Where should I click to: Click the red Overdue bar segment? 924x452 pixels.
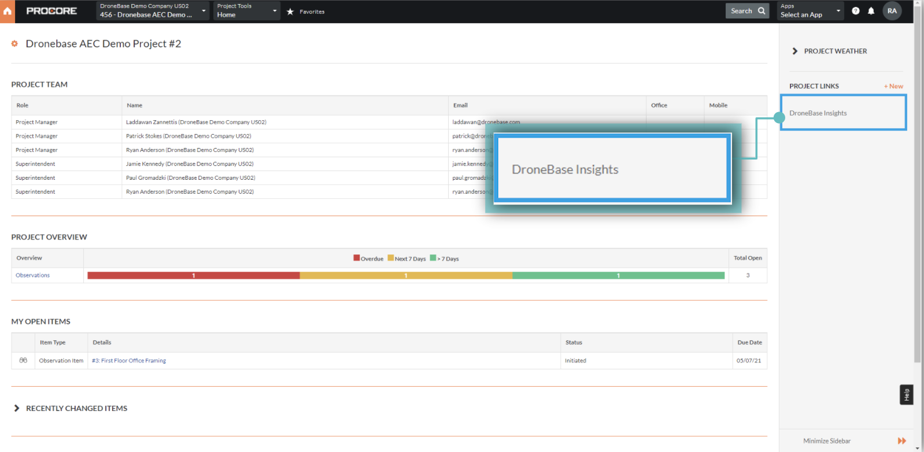point(194,276)
